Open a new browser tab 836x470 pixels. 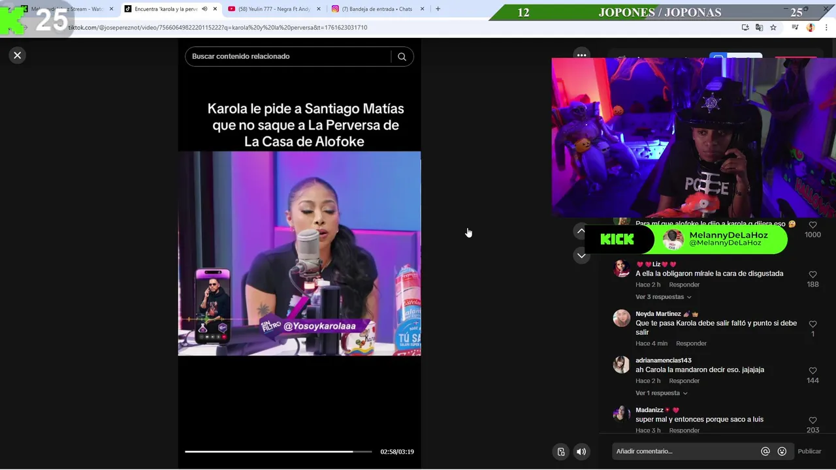tap(438, 9)
